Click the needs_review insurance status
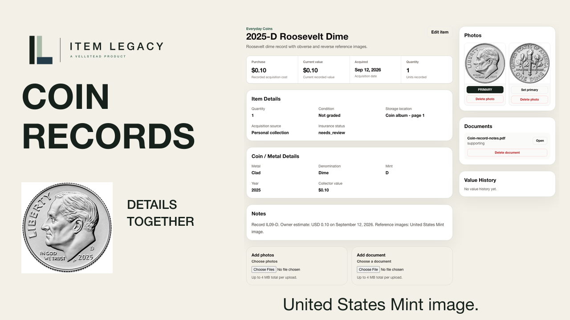Image resolution: width=570 pixels, height=320 pixels. tap(332, 133)
